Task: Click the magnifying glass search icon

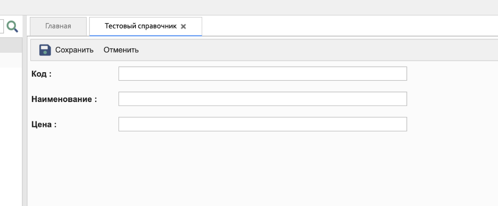Action: coord(12,26)
